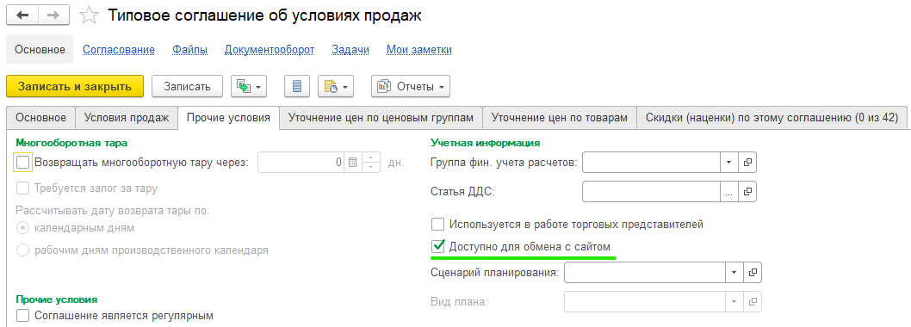Add form to favorites with star icon
Image resolution: width=911 pixels, height=327 pixels.
tap(89, 15)
